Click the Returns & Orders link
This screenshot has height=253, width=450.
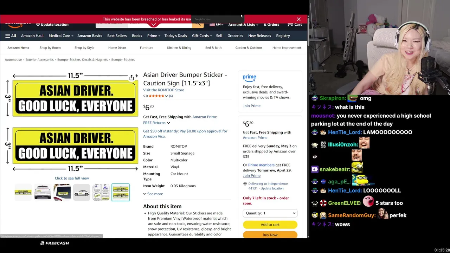click(x=271, y=25)
